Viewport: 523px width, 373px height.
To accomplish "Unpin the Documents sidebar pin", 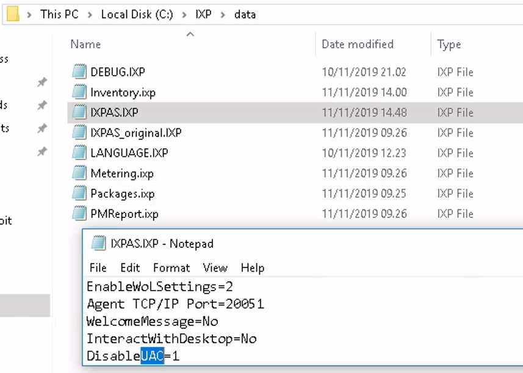I will tap(42, 128).
